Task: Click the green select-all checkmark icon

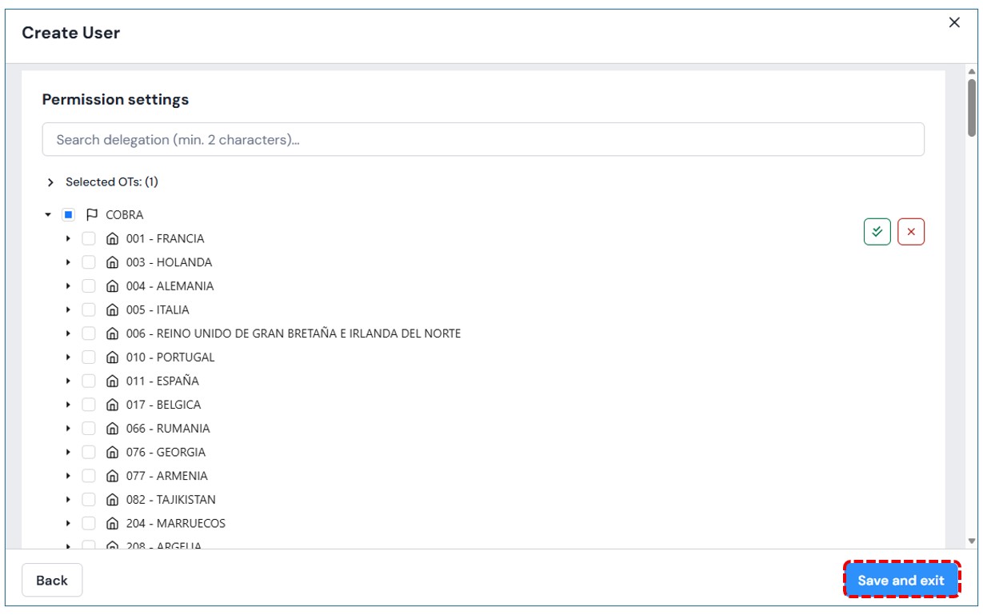Action: pos(877,232)
